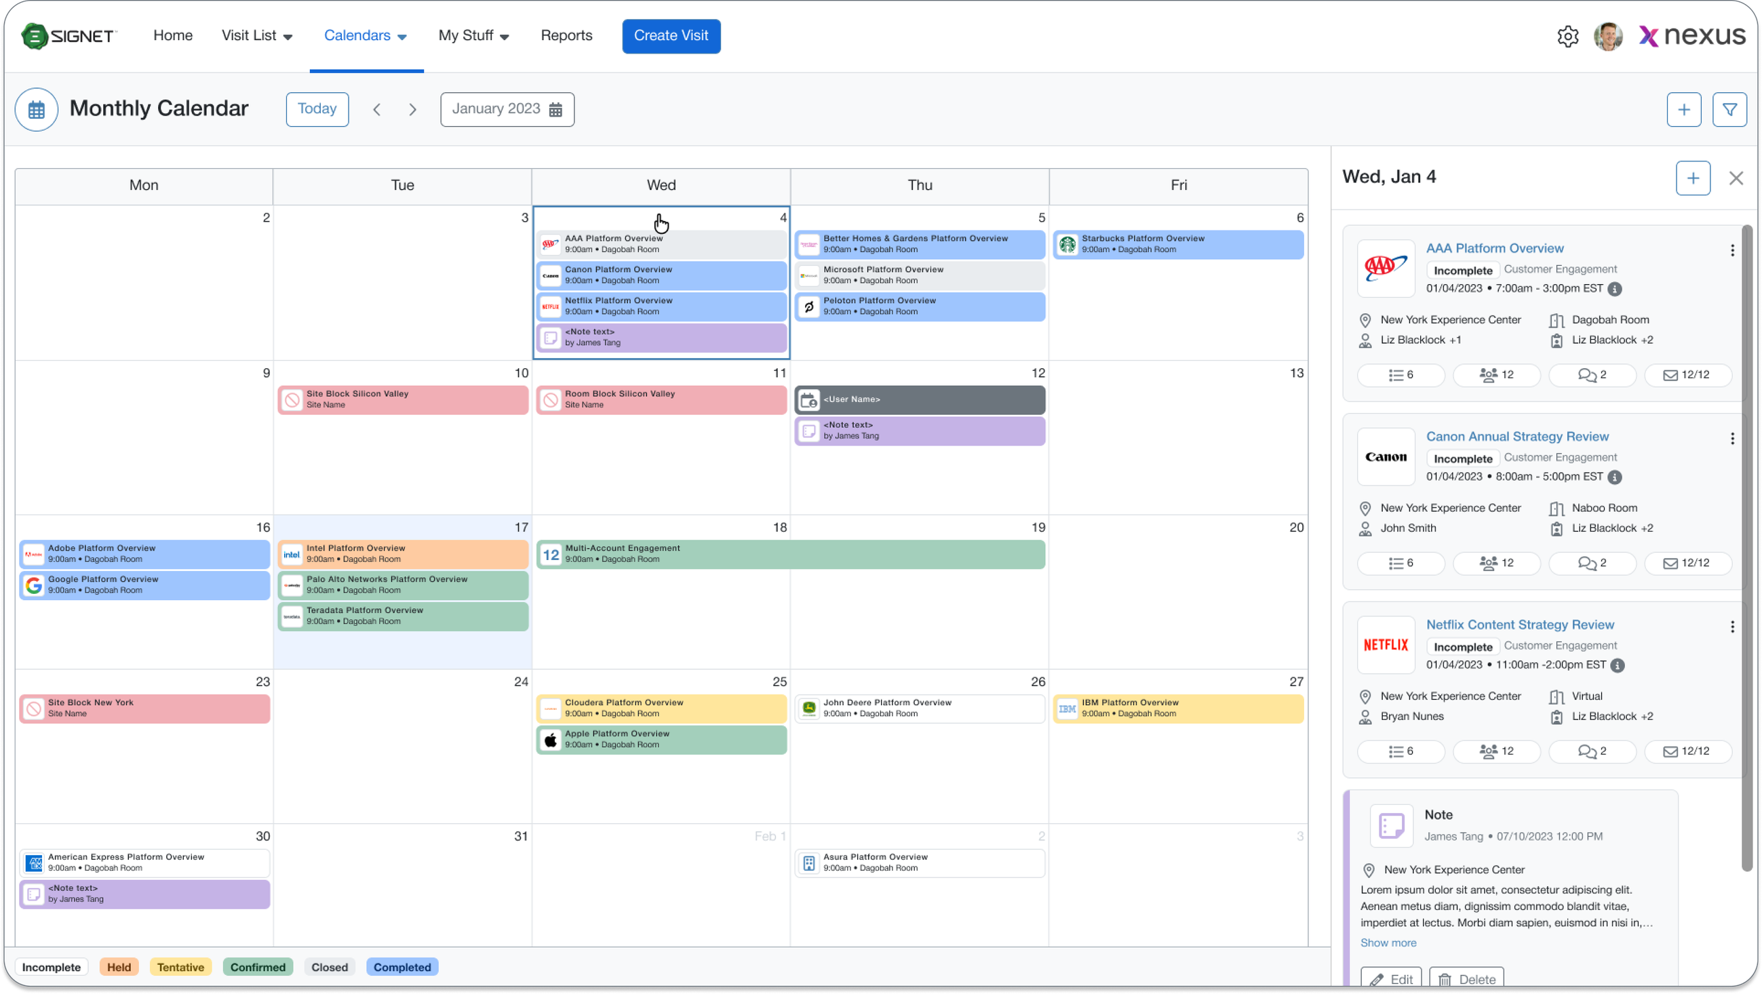Viewport: 1762px width, 994px height.
Task: Go to the Home menu item
Action: tap(172, 35)
